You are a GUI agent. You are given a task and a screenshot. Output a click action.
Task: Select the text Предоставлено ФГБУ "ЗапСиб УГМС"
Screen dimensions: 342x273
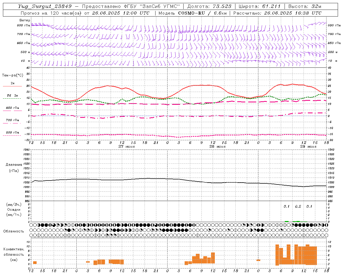[131, 6]
